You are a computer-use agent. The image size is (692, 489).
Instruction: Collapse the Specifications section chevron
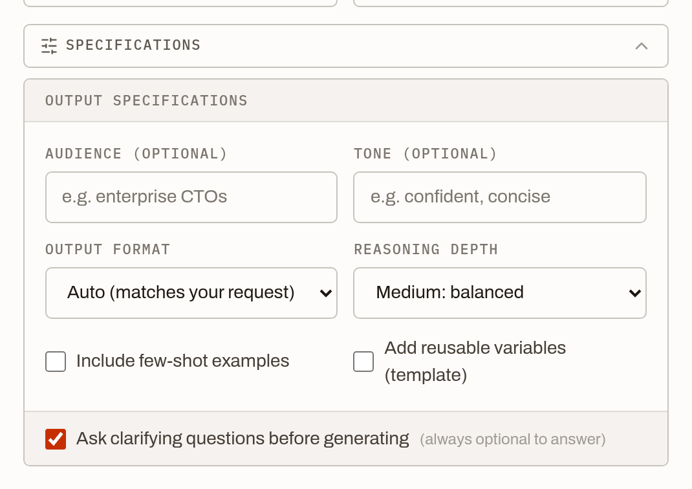click(x=642, y=46)
